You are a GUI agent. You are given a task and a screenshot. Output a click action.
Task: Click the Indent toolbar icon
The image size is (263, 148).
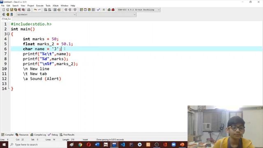pyautogui.click(x=66, y=10)
